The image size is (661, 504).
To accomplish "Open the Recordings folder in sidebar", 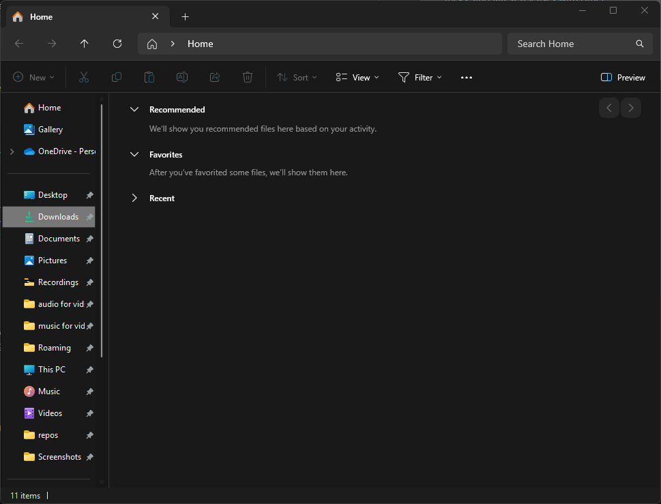I will (49, 282).
